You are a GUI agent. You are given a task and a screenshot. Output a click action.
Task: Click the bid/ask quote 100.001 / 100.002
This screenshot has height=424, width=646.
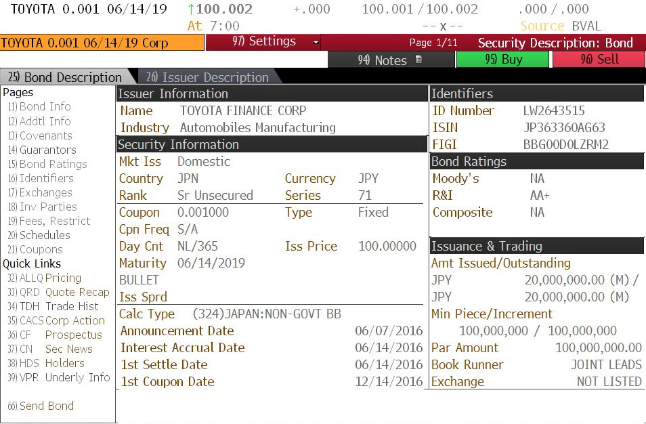421,9
